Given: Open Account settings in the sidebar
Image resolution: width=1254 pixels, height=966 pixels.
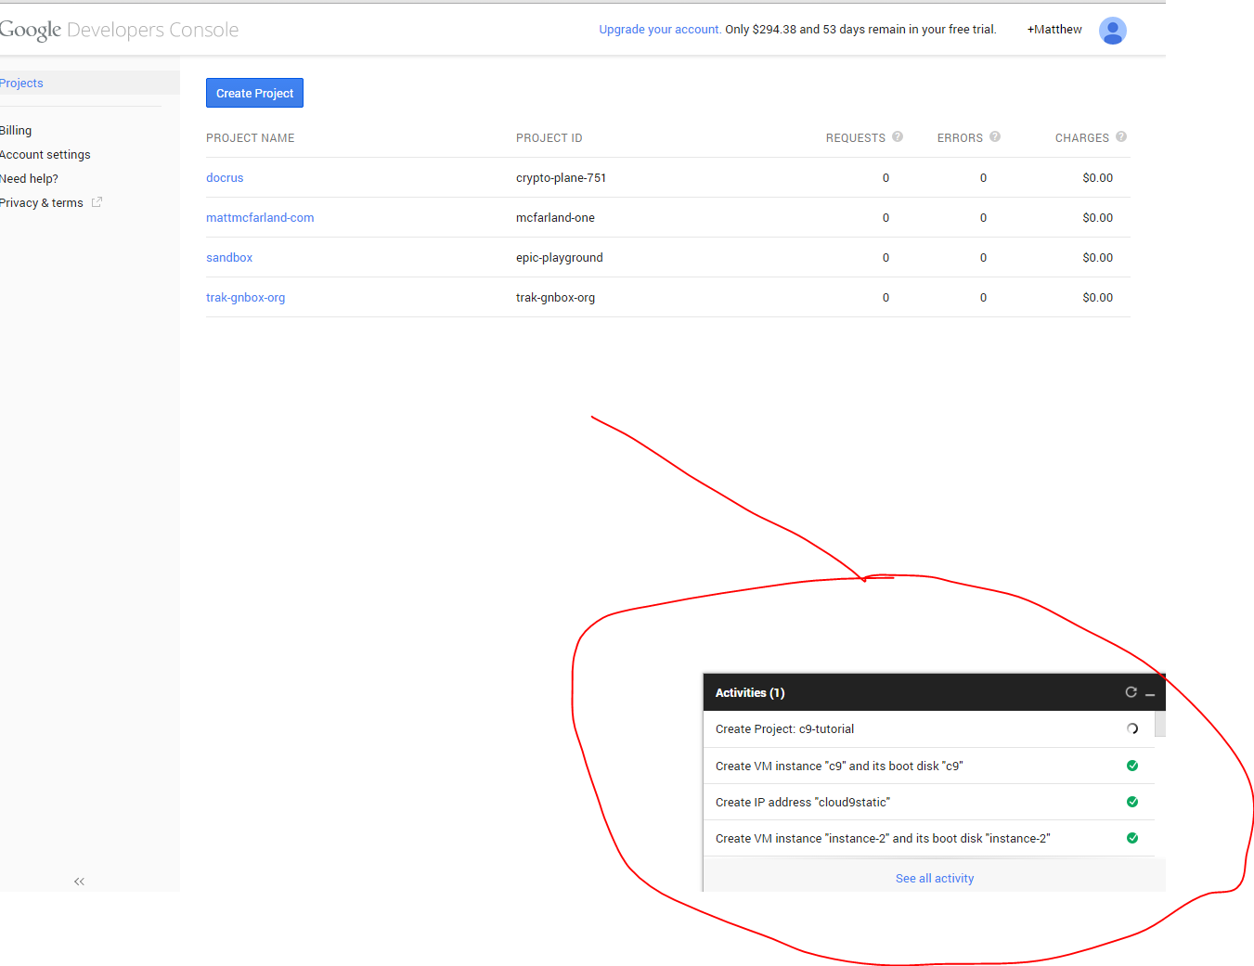Looking at the screenshot, I should 45,154.
